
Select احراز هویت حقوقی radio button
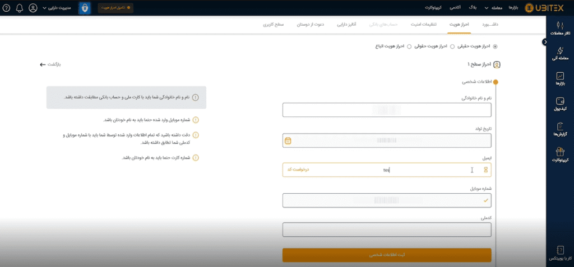452,46
